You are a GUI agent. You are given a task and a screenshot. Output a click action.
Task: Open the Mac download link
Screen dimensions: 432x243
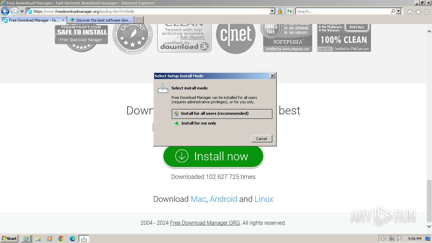[x=198, y=199]
